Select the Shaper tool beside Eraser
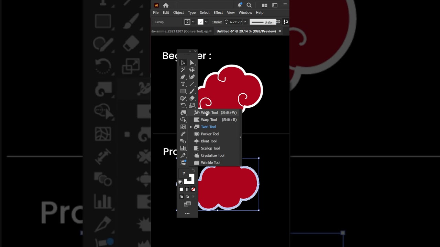 [183, 98]
